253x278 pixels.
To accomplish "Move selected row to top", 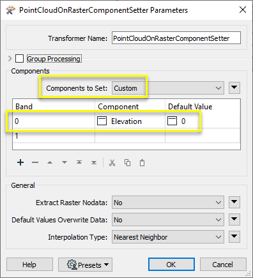I will tap(79, 162).
